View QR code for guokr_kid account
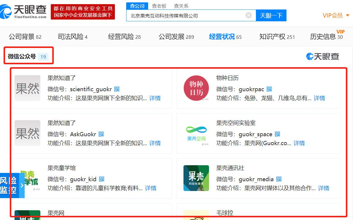This screenshot has height=220, width=353. coord(102,179)
